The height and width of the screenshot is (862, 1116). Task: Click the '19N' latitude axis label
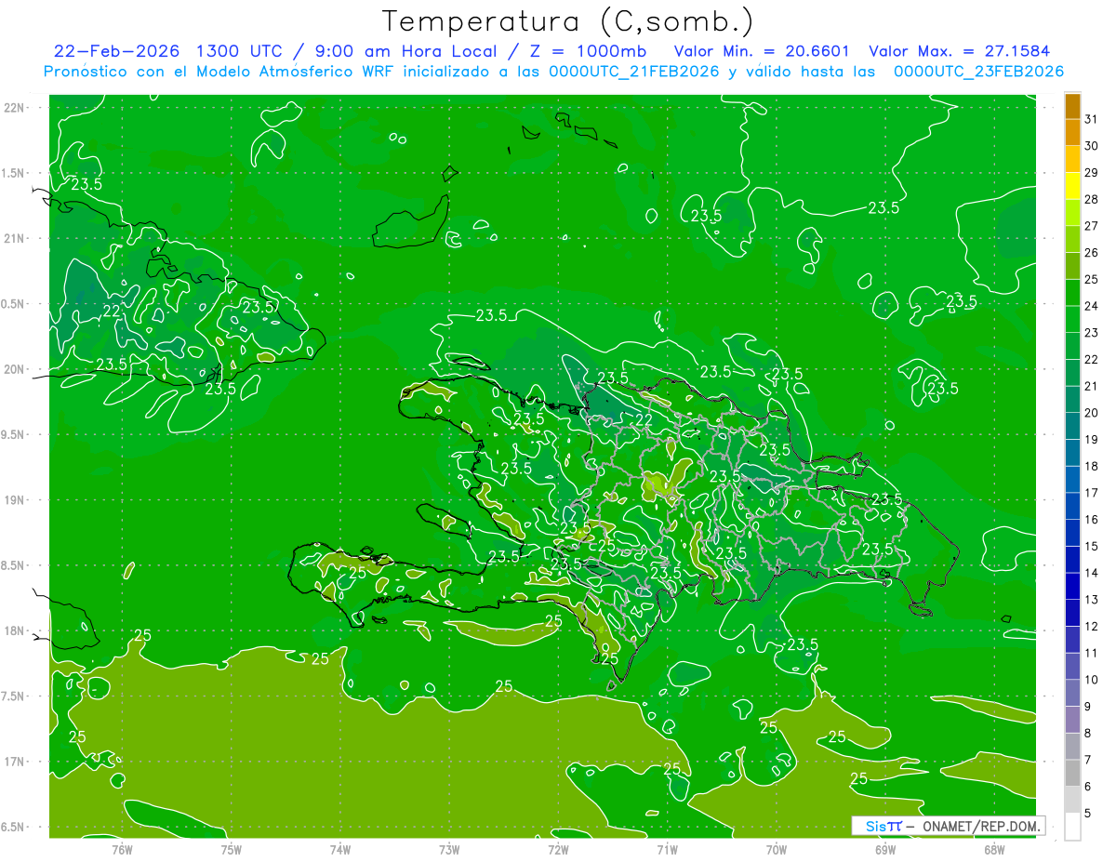pyautogui.click(x=14, y=500)
